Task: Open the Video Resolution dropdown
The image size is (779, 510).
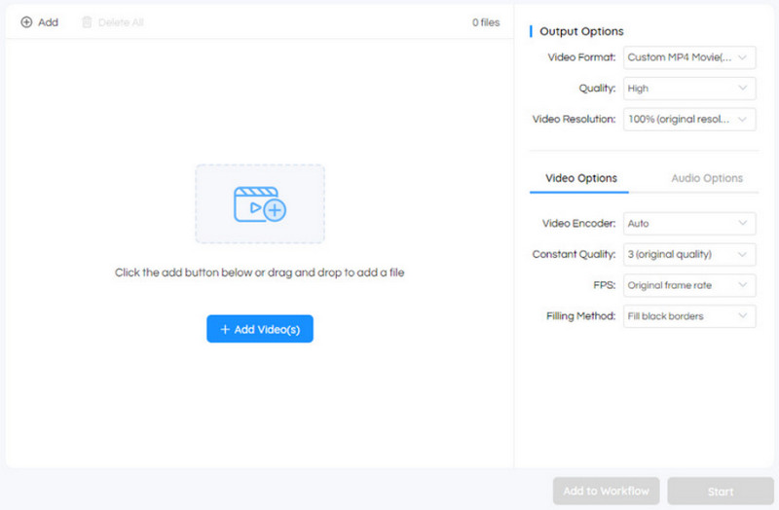Action: pyautogui.click(x=689, y=120)
